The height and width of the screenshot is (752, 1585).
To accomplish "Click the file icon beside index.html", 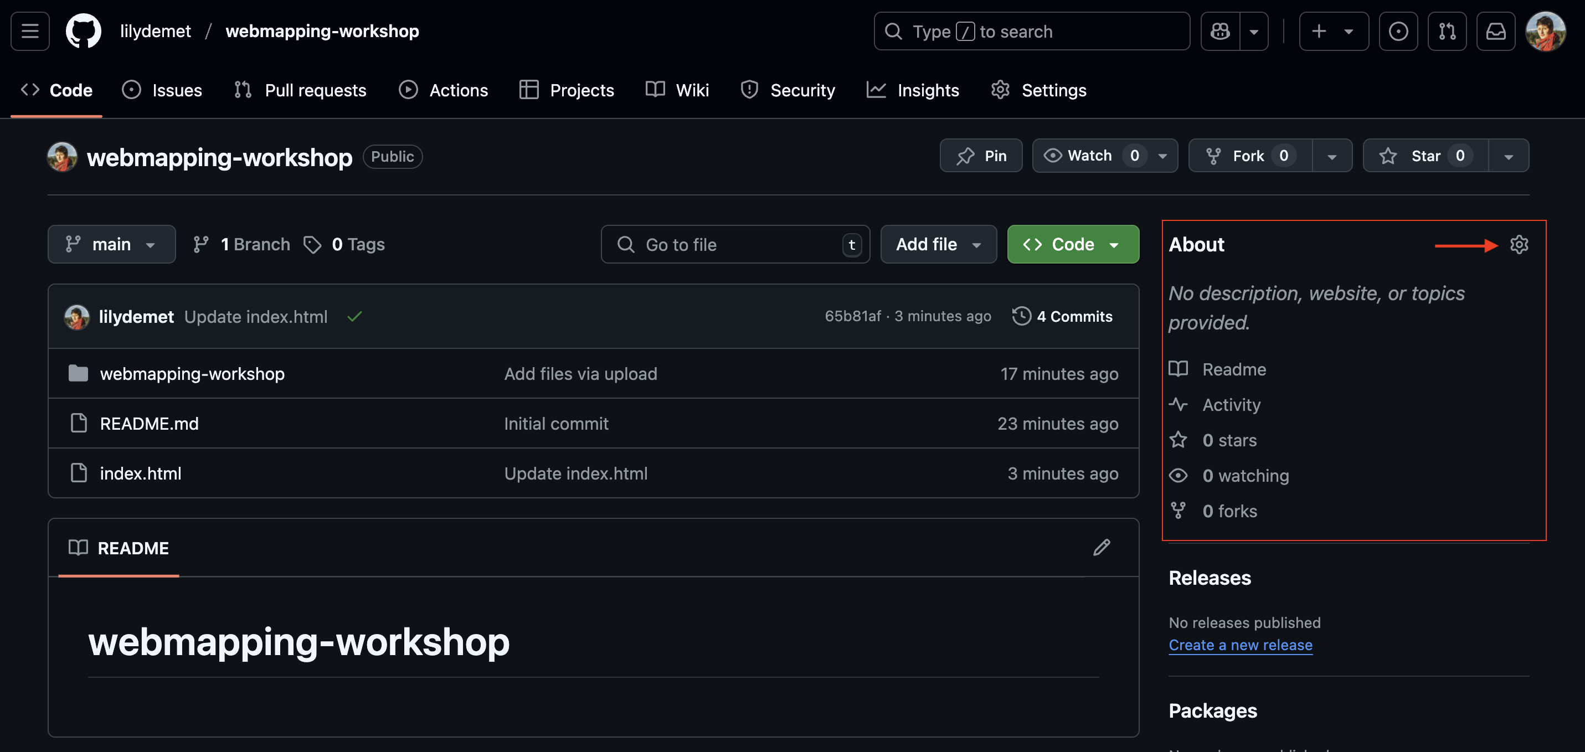I will (79, 472).
